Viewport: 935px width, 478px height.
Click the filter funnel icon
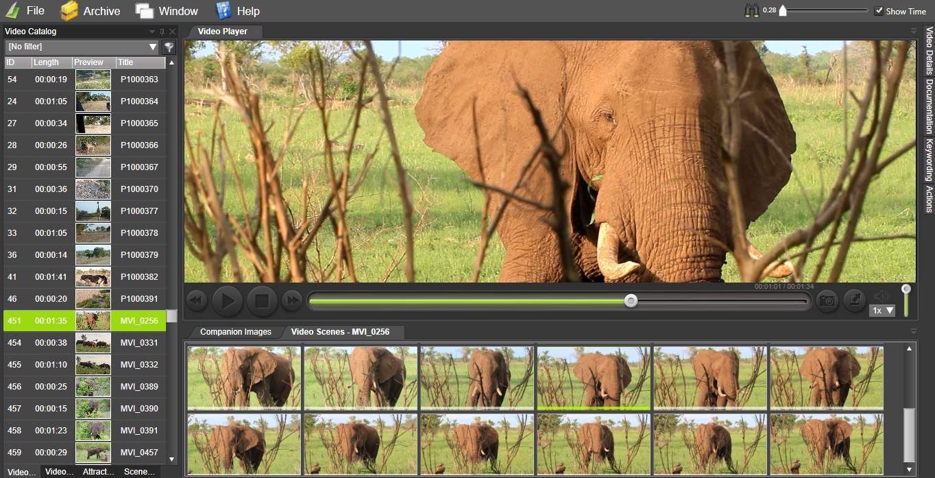[169, 47]
